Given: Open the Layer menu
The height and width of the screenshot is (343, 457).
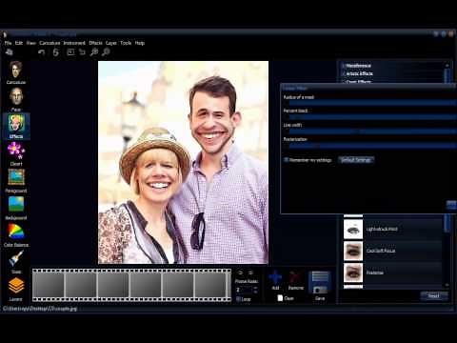Looking at the screenshot, I should click(111, 43).
